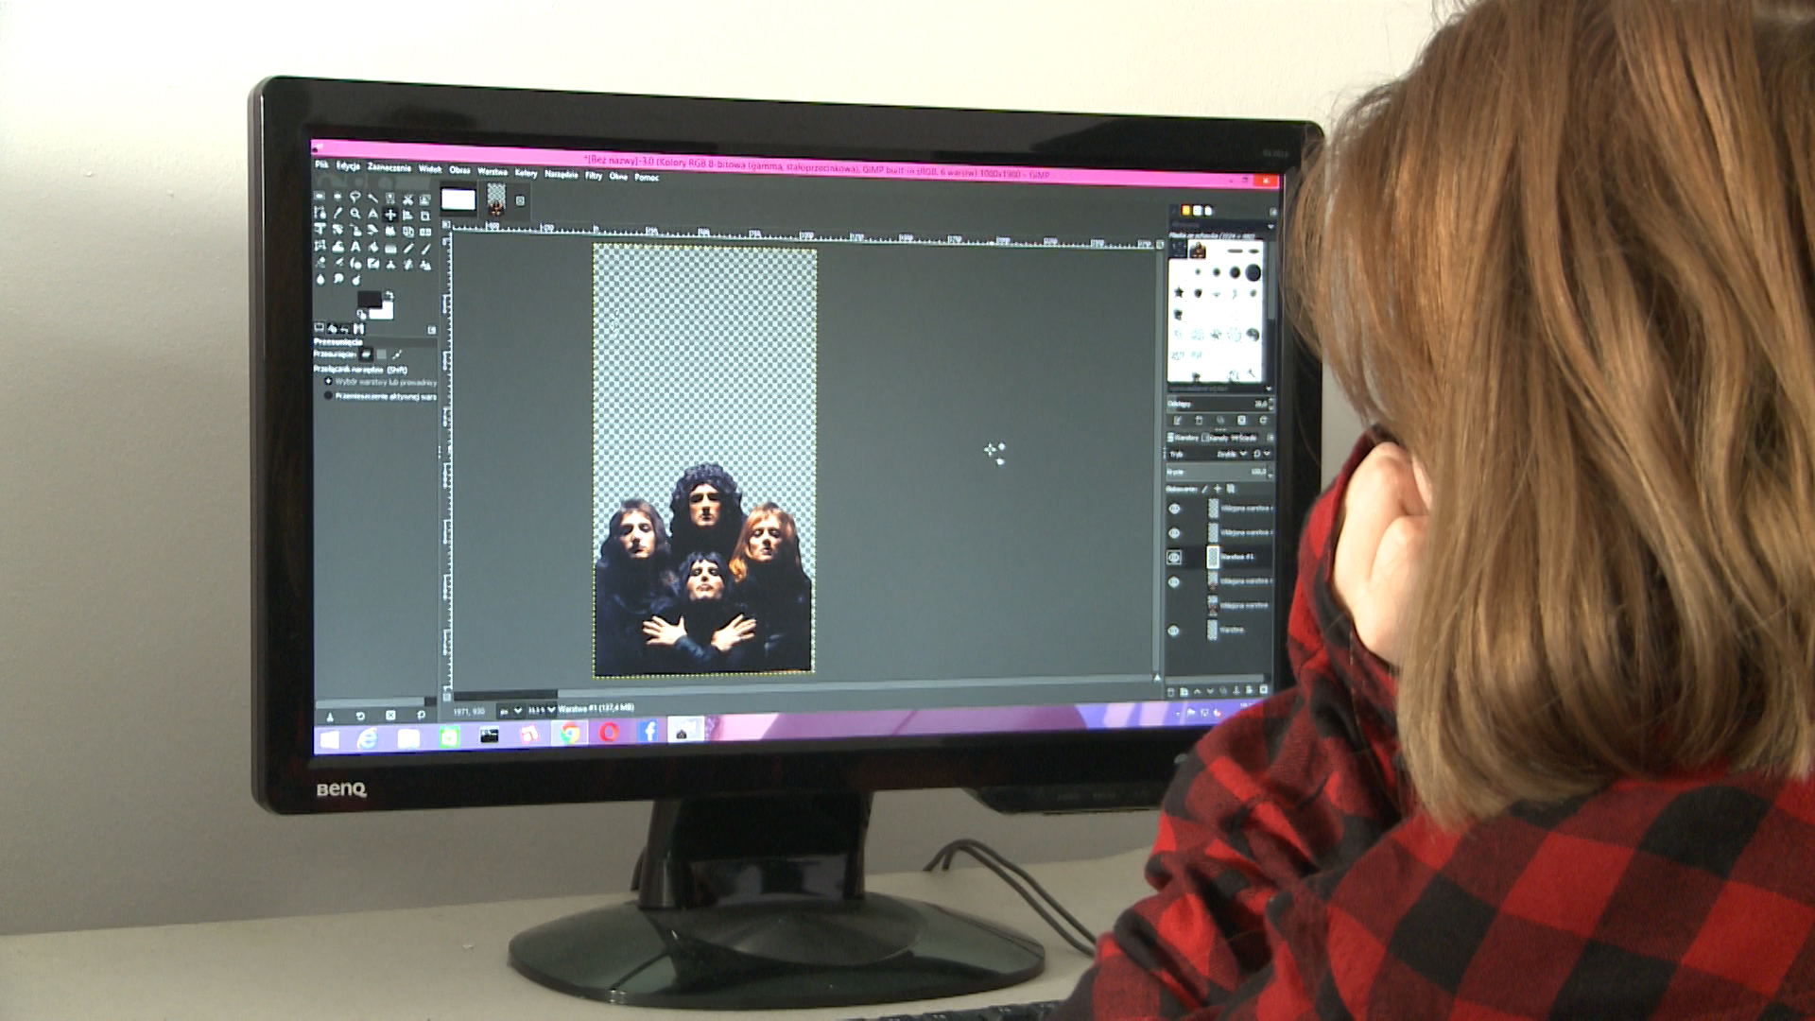Reset tool options icon under Przesunięcie panel

(421, 716)
